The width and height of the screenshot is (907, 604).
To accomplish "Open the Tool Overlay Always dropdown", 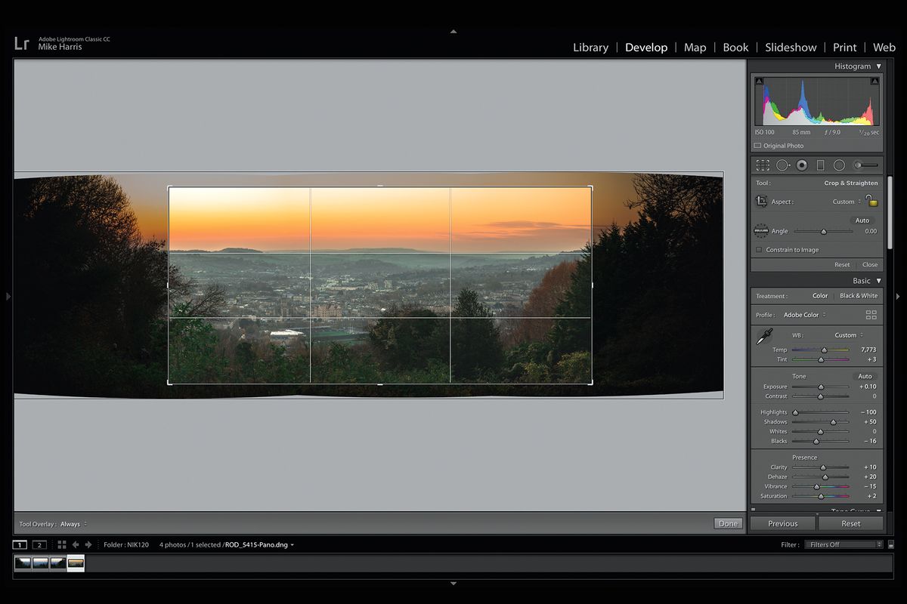I will (x=72, y=523).
